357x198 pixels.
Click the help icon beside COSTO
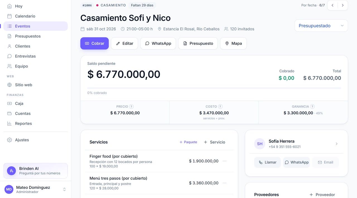coord(220,107)
